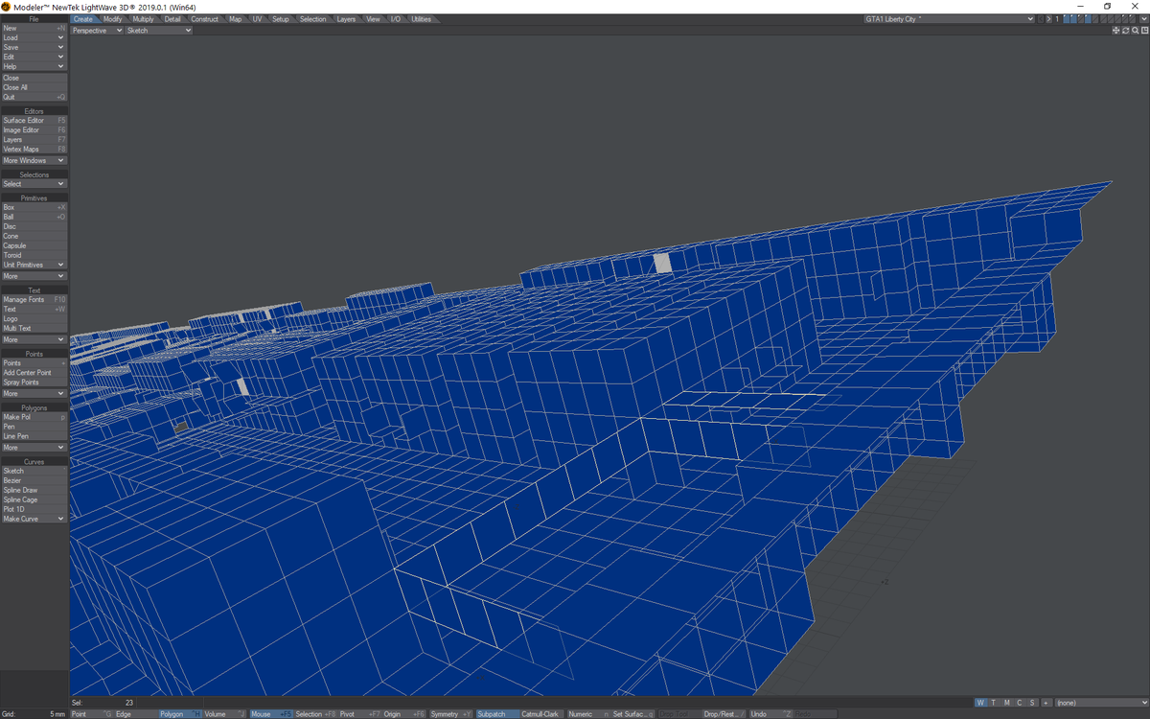Select the Box primitive tool
Image resolution: width=1150 pixels, height=719 pixels.
pyautogui.click(x=34, y=207)
